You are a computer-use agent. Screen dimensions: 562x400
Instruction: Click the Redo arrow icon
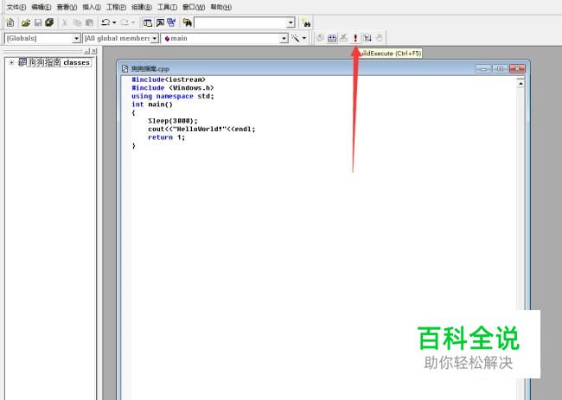[x=125, y=22]
